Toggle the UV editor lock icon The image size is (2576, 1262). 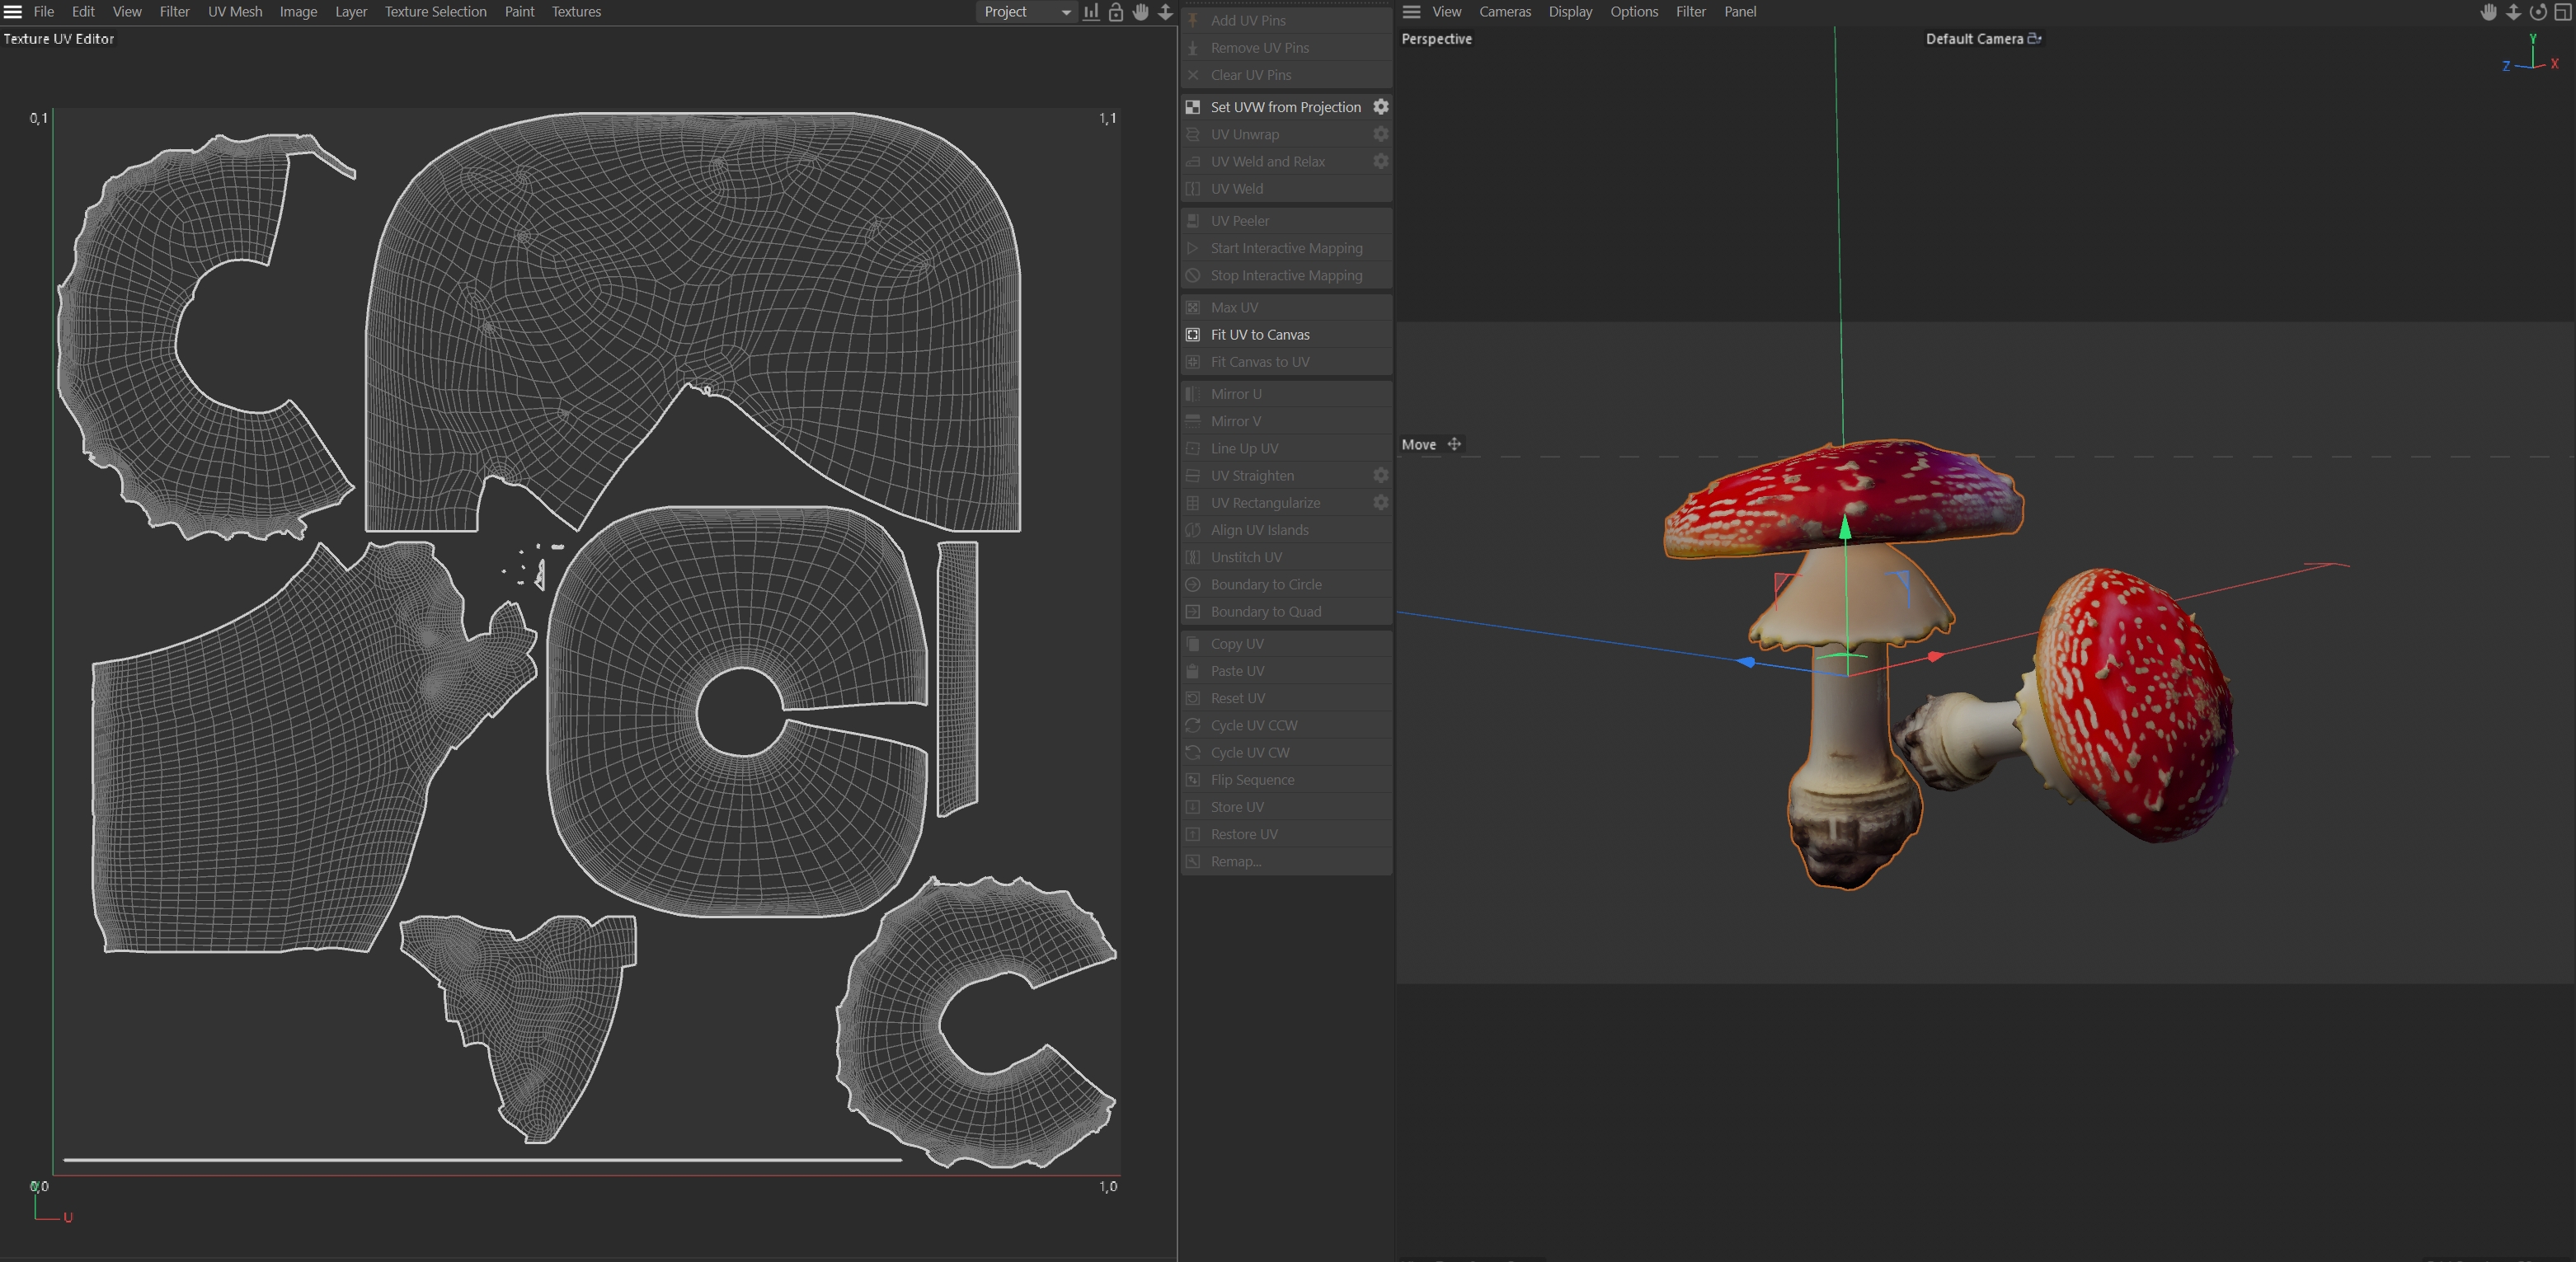1116,12
